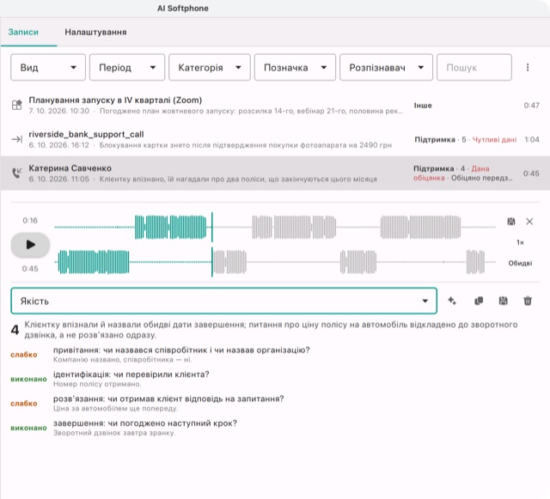This screenshot has width=550, height=499.
Task: Open the Розпізнавач dropdown filter
Action: coord(386,67)
